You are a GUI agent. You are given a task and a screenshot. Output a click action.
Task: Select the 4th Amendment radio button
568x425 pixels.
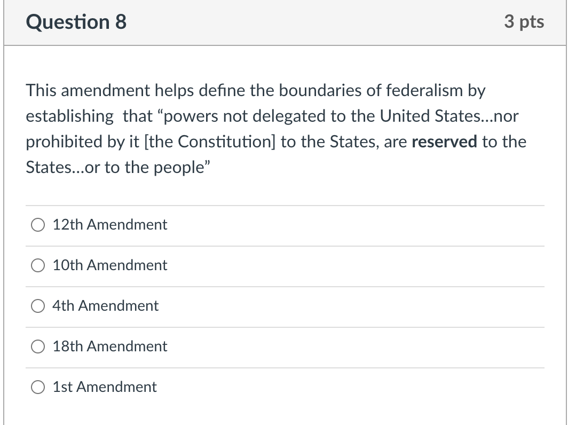(37, 306)
